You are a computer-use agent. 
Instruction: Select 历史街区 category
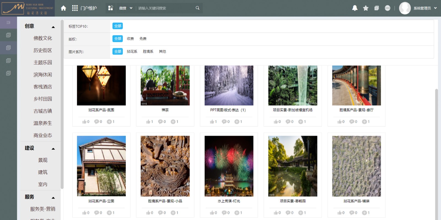click(x=43, y=50)
